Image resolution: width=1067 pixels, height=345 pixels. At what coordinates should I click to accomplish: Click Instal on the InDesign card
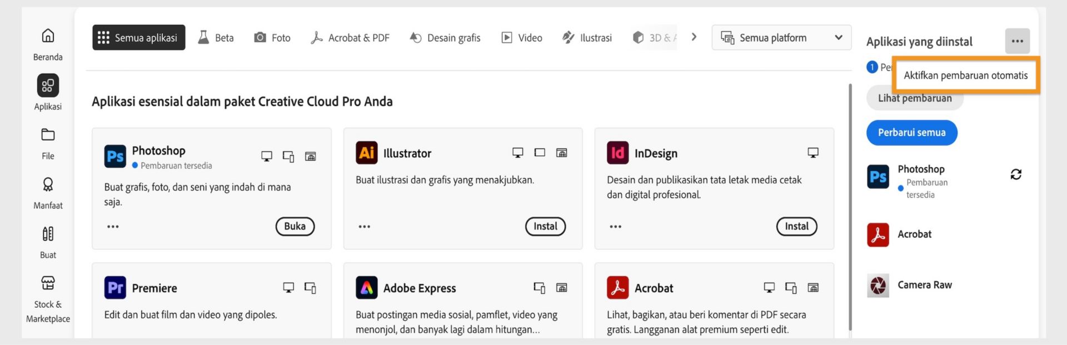pos(796,226)
